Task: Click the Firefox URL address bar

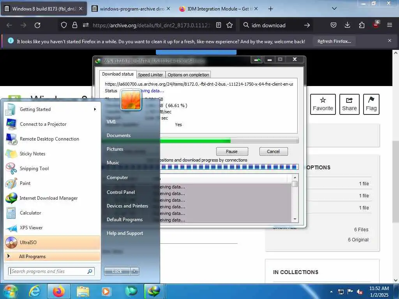Action: coord(152,25)
